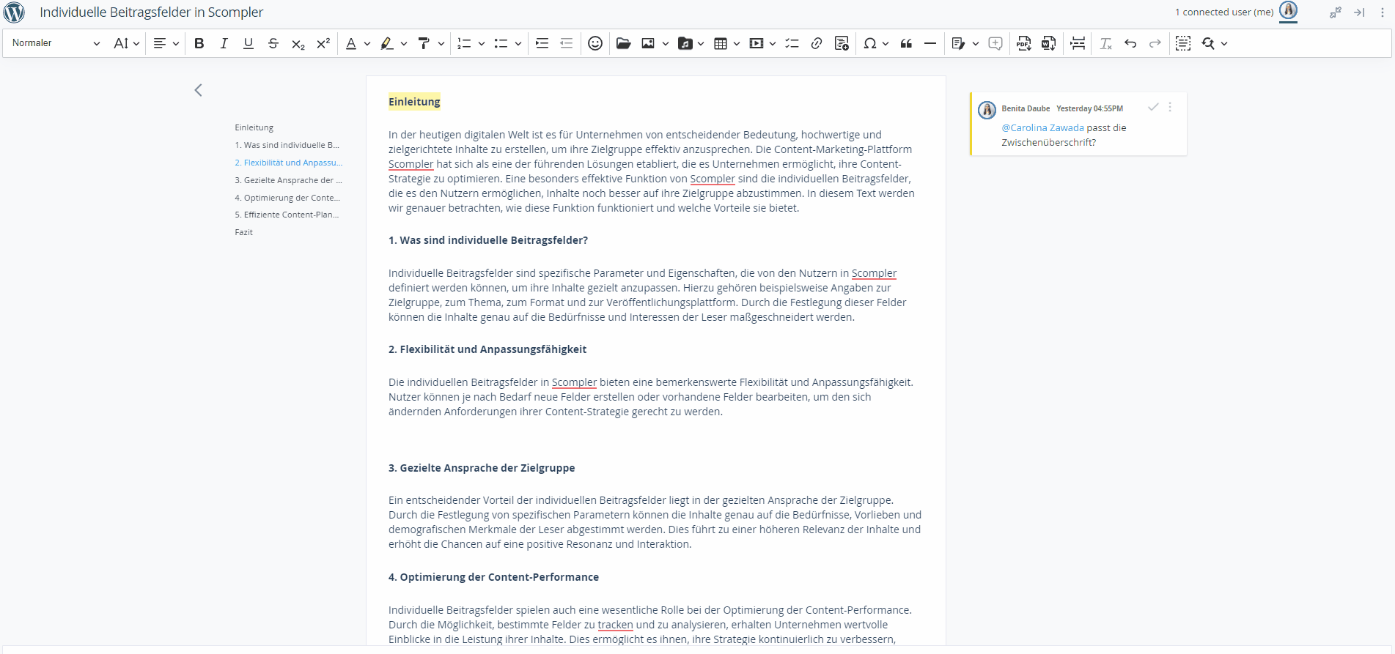Open the special characters dropdown
The image size is (1395, 654).
click(886, 43)
